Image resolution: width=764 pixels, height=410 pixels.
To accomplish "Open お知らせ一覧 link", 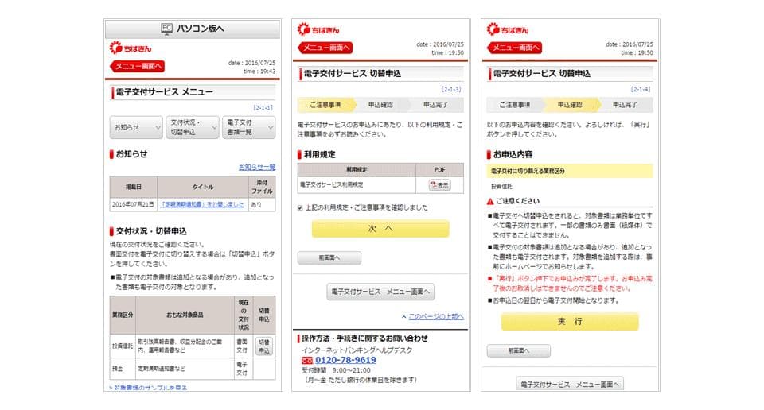I will pyautogui.click(x=256, y=167).
